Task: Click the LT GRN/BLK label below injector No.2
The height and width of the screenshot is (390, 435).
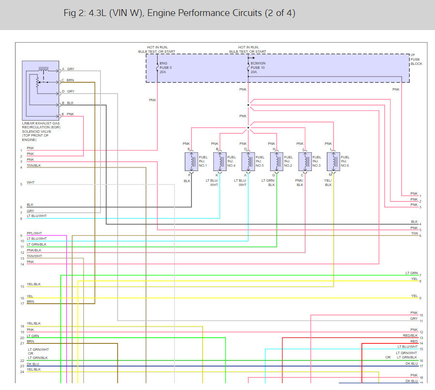Action: [268, 183]
